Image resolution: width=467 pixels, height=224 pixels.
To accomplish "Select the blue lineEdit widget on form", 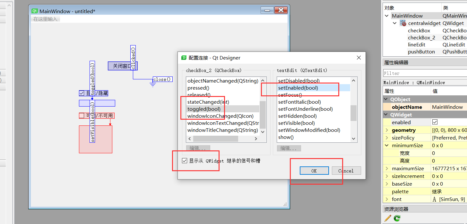I will (97, 103).
